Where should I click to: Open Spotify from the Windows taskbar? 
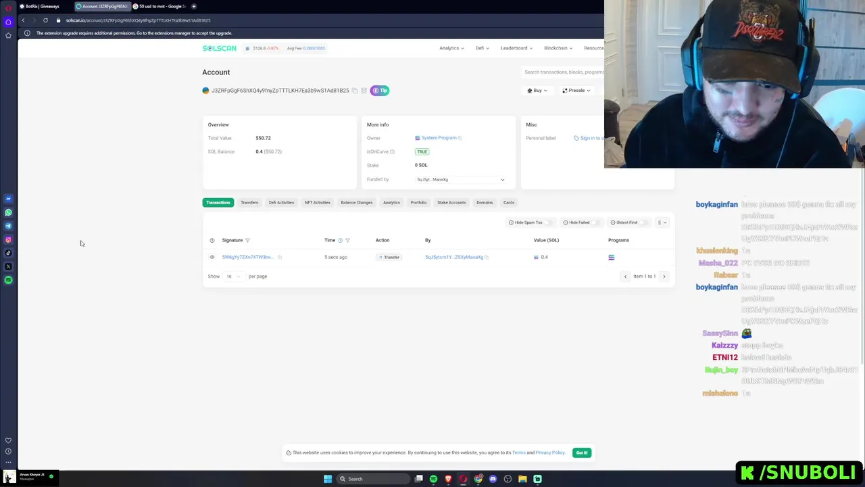(433, 479)
